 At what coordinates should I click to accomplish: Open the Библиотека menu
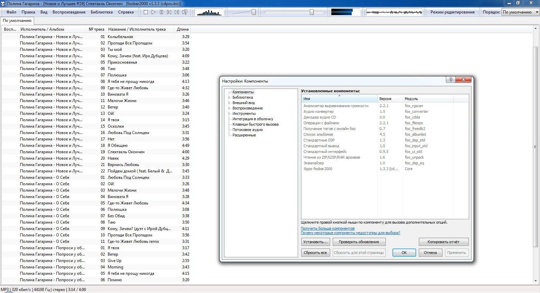102,12
